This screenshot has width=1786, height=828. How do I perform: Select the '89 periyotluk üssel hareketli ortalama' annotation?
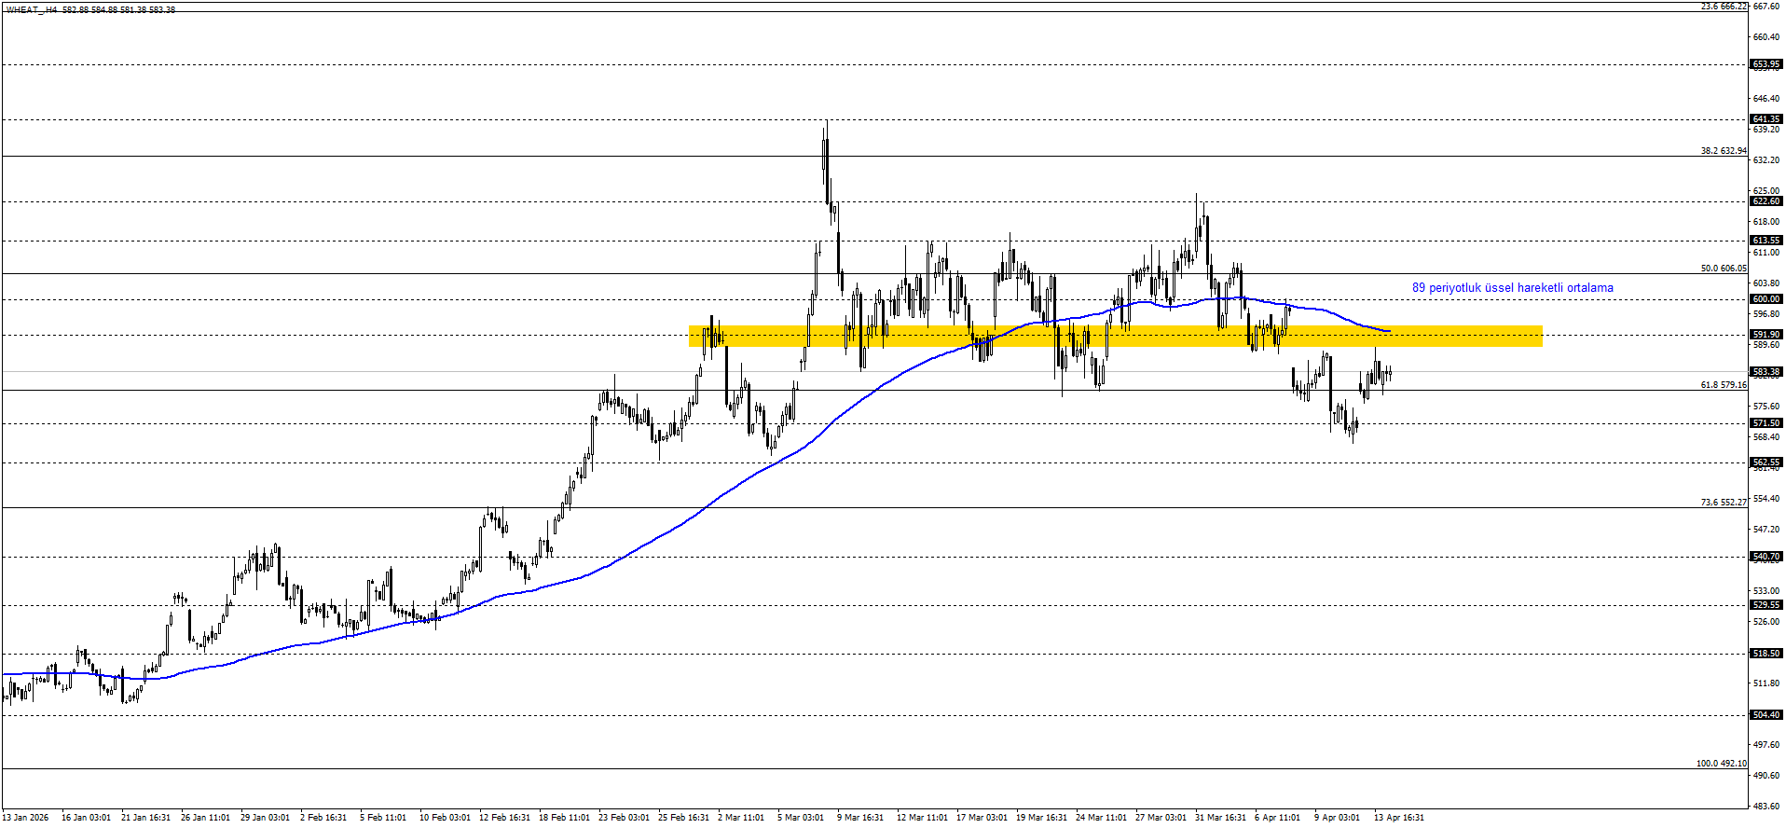[x=1512, y=288]
